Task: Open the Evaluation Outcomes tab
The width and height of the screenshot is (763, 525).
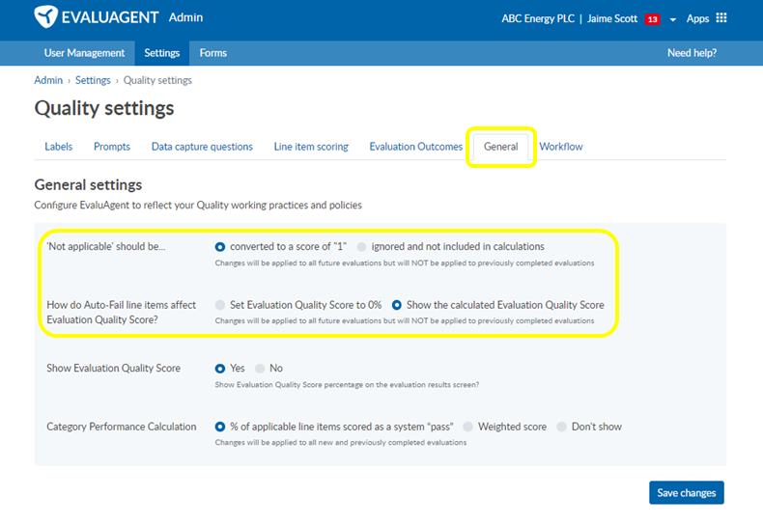Action: pyautogui.click(x=415, y=147)
